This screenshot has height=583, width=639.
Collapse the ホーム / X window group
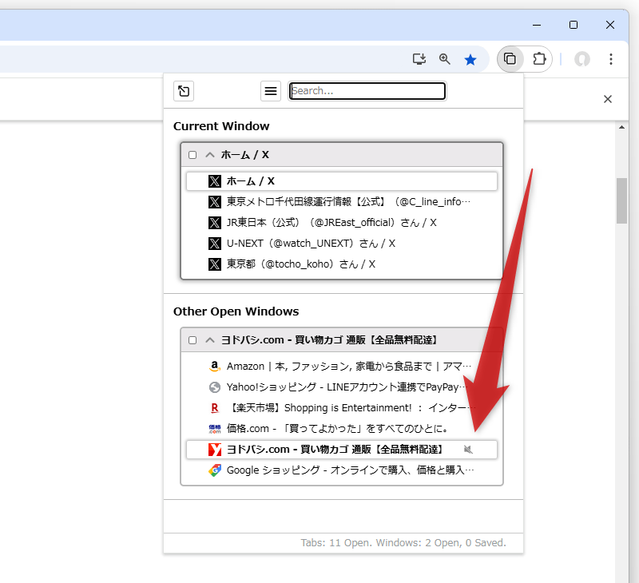(x=210, y=155)
